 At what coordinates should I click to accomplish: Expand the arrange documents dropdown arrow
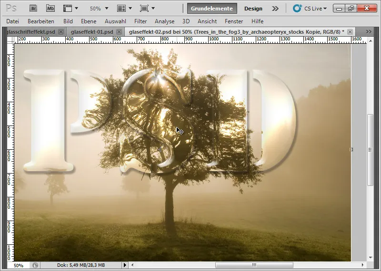tap(130, 9)
